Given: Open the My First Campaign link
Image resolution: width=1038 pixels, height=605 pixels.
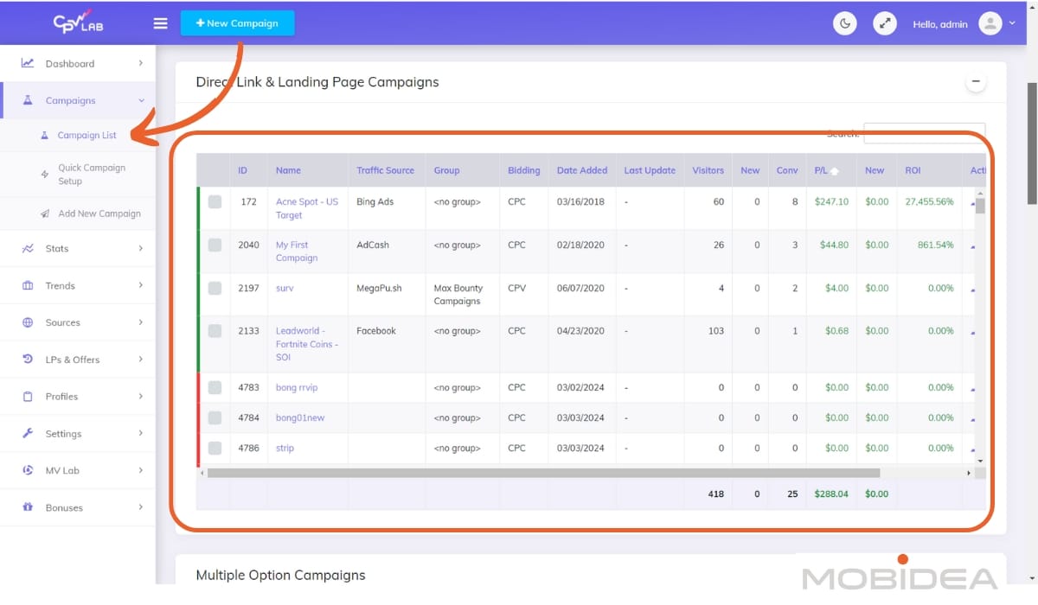Looking at the screenshot, I should (297, 252).
